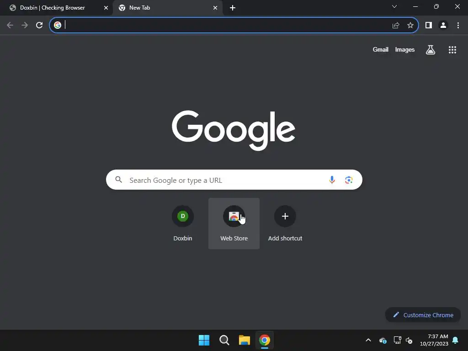Click the magnifier icon in the search box
The image size is (468, 351).
point(119,179)
